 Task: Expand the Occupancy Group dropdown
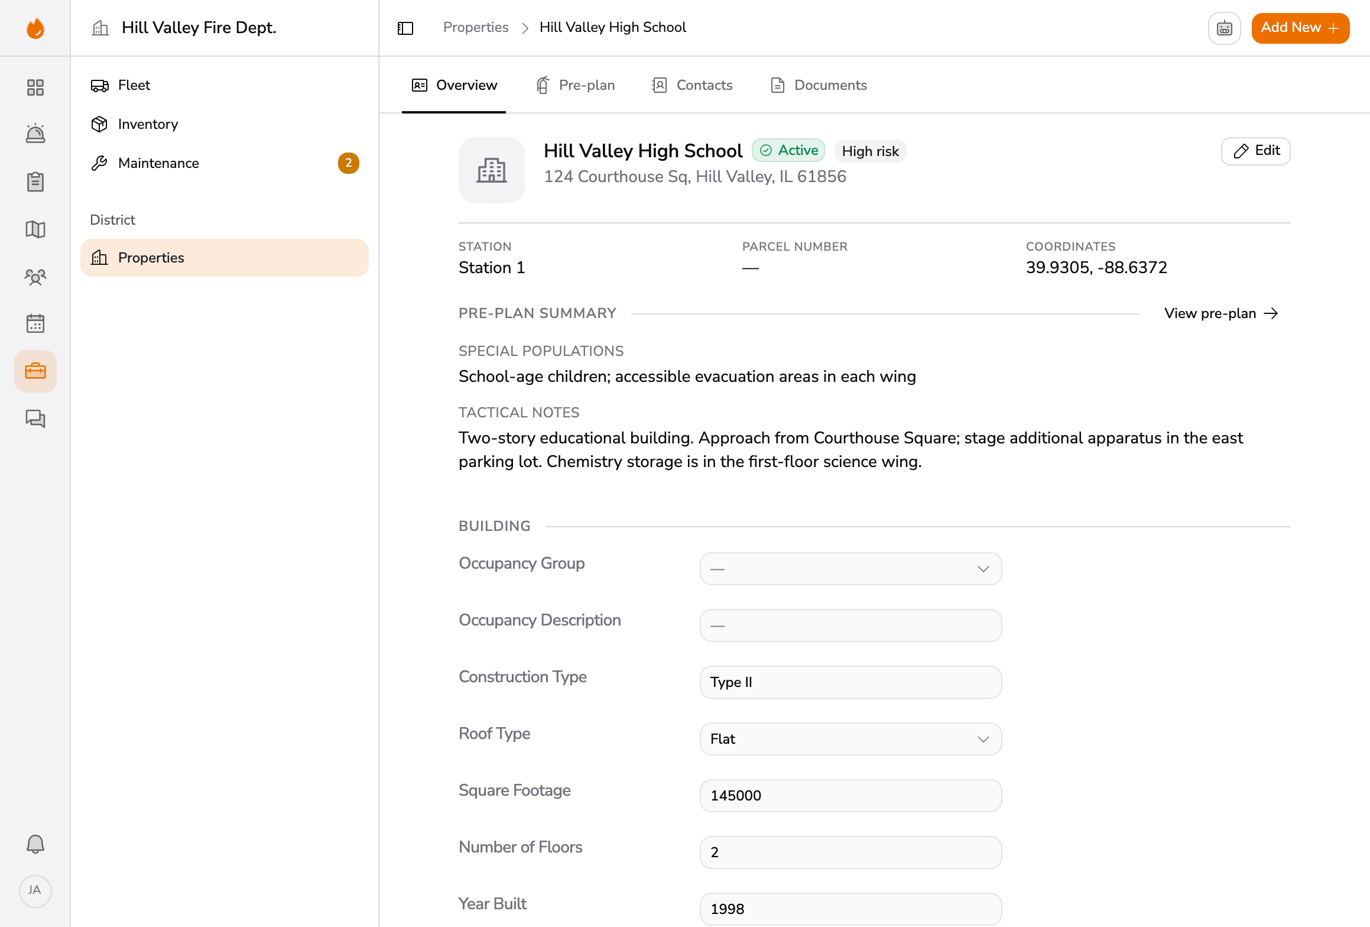point(851,569)
